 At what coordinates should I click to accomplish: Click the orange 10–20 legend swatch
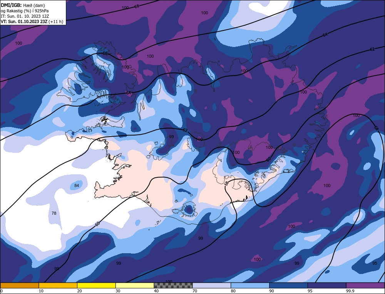pyautogui.click(x=58, y=285)
